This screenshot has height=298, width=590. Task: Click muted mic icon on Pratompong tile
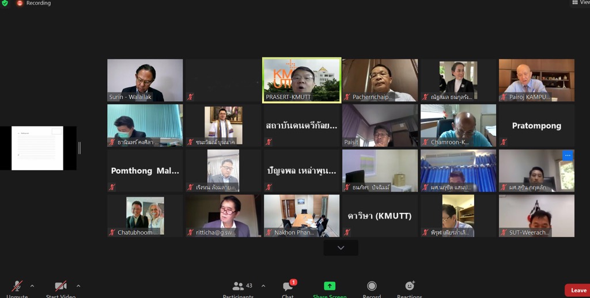click(x=504, y=142)
